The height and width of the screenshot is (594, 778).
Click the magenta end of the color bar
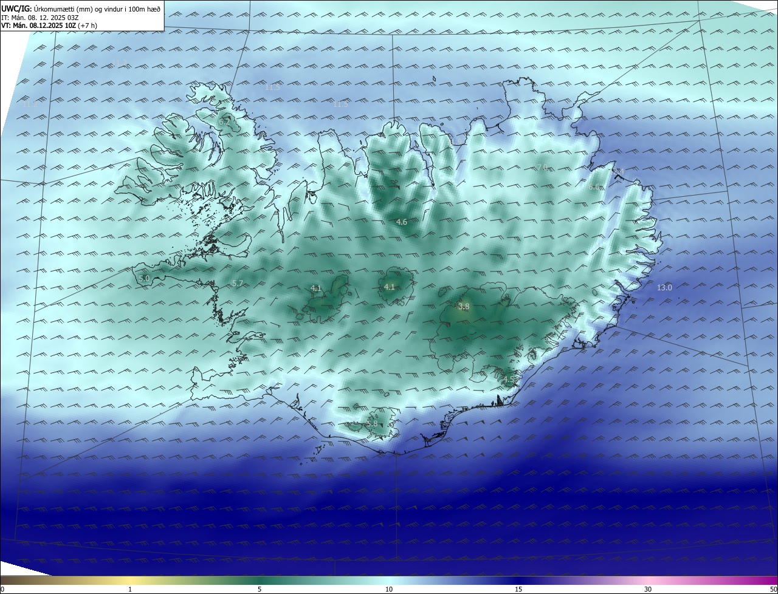click(x=771, y=580)
